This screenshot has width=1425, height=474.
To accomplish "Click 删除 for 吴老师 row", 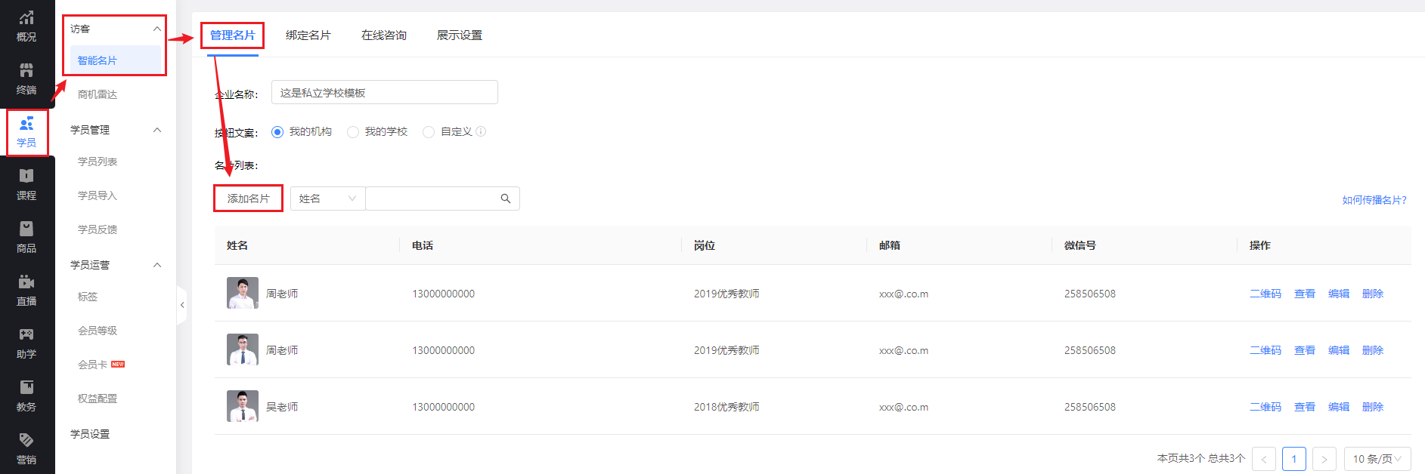I will 1373,407.
